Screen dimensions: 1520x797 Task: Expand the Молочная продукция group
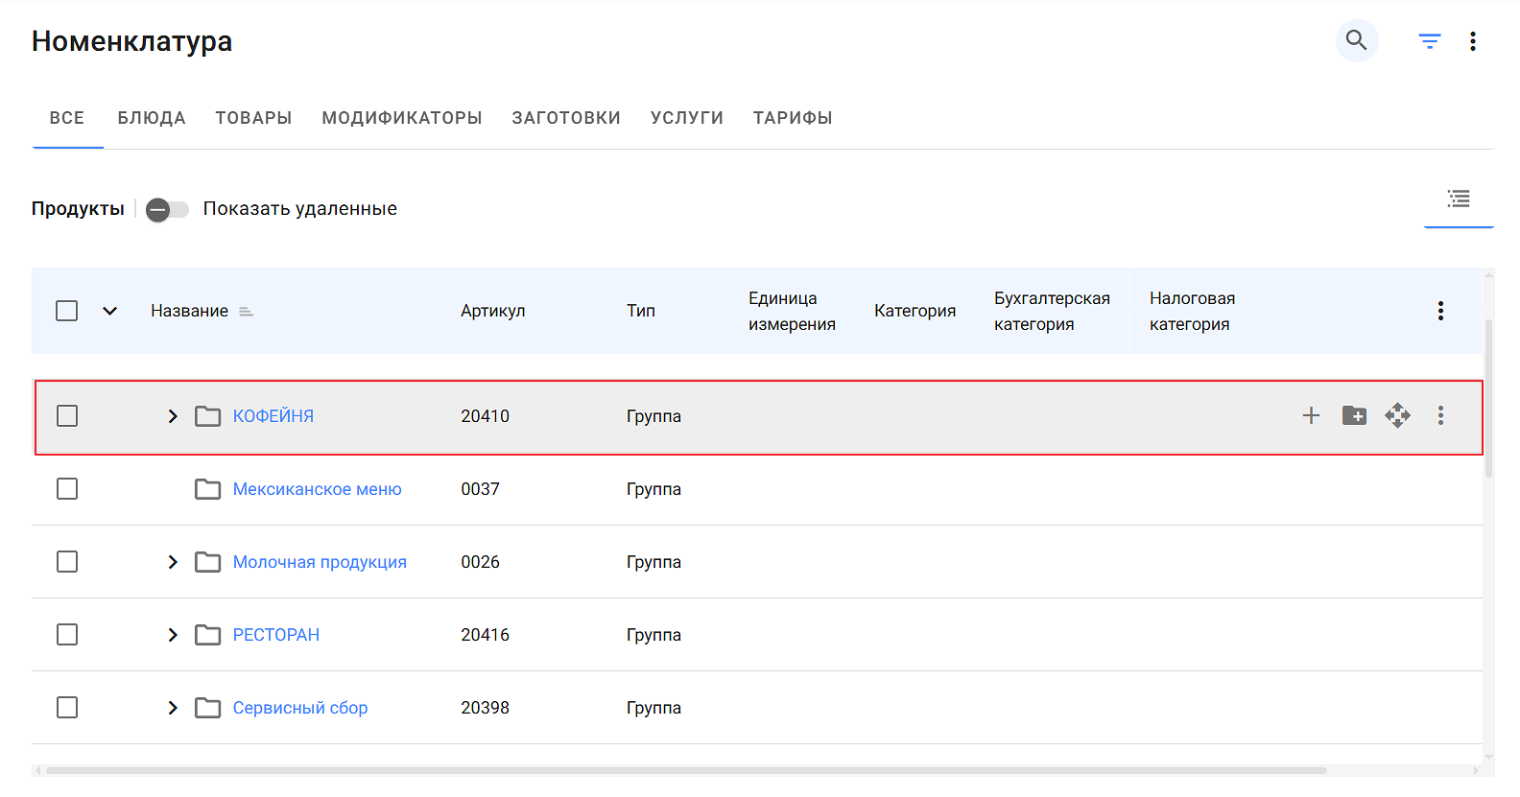coord(173,562)
